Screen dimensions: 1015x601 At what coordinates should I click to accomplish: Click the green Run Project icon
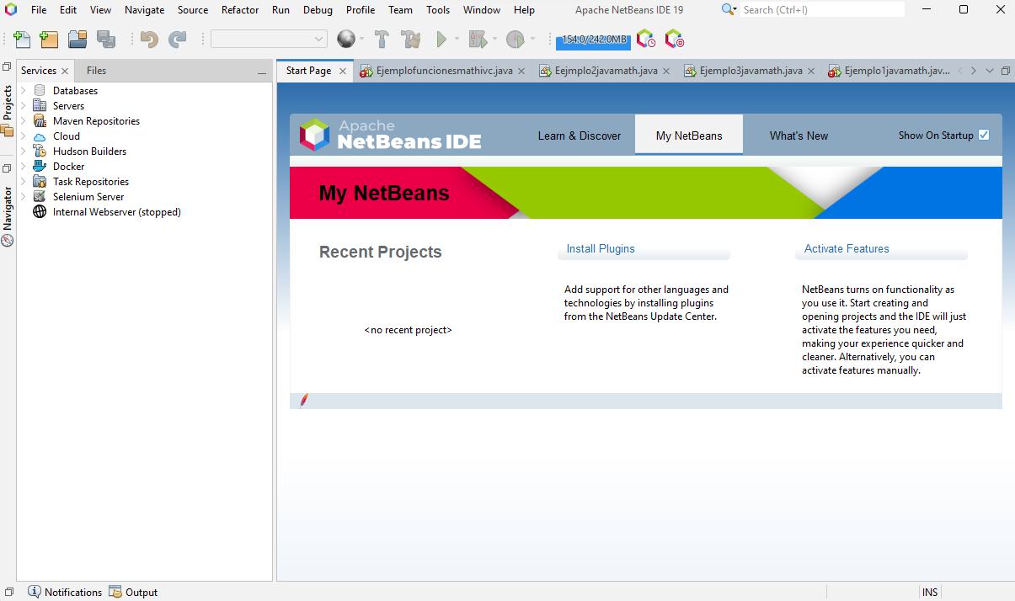click(441, 39)
